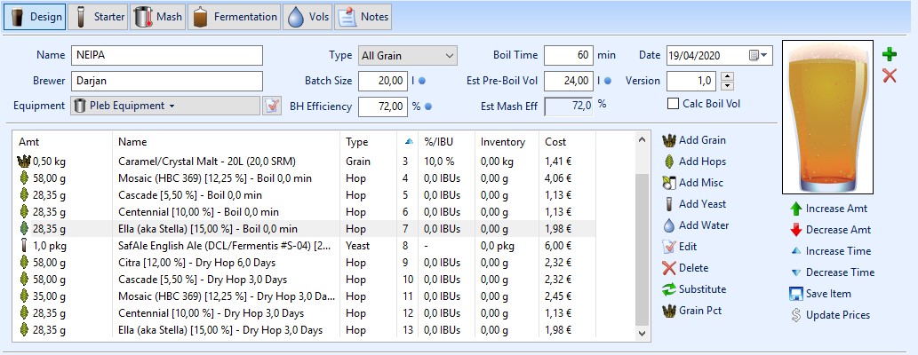The width and height of the screenshot is (918, 355).
Task: Click the ingredient list scroll up arrow
Action: click(643, 139)
